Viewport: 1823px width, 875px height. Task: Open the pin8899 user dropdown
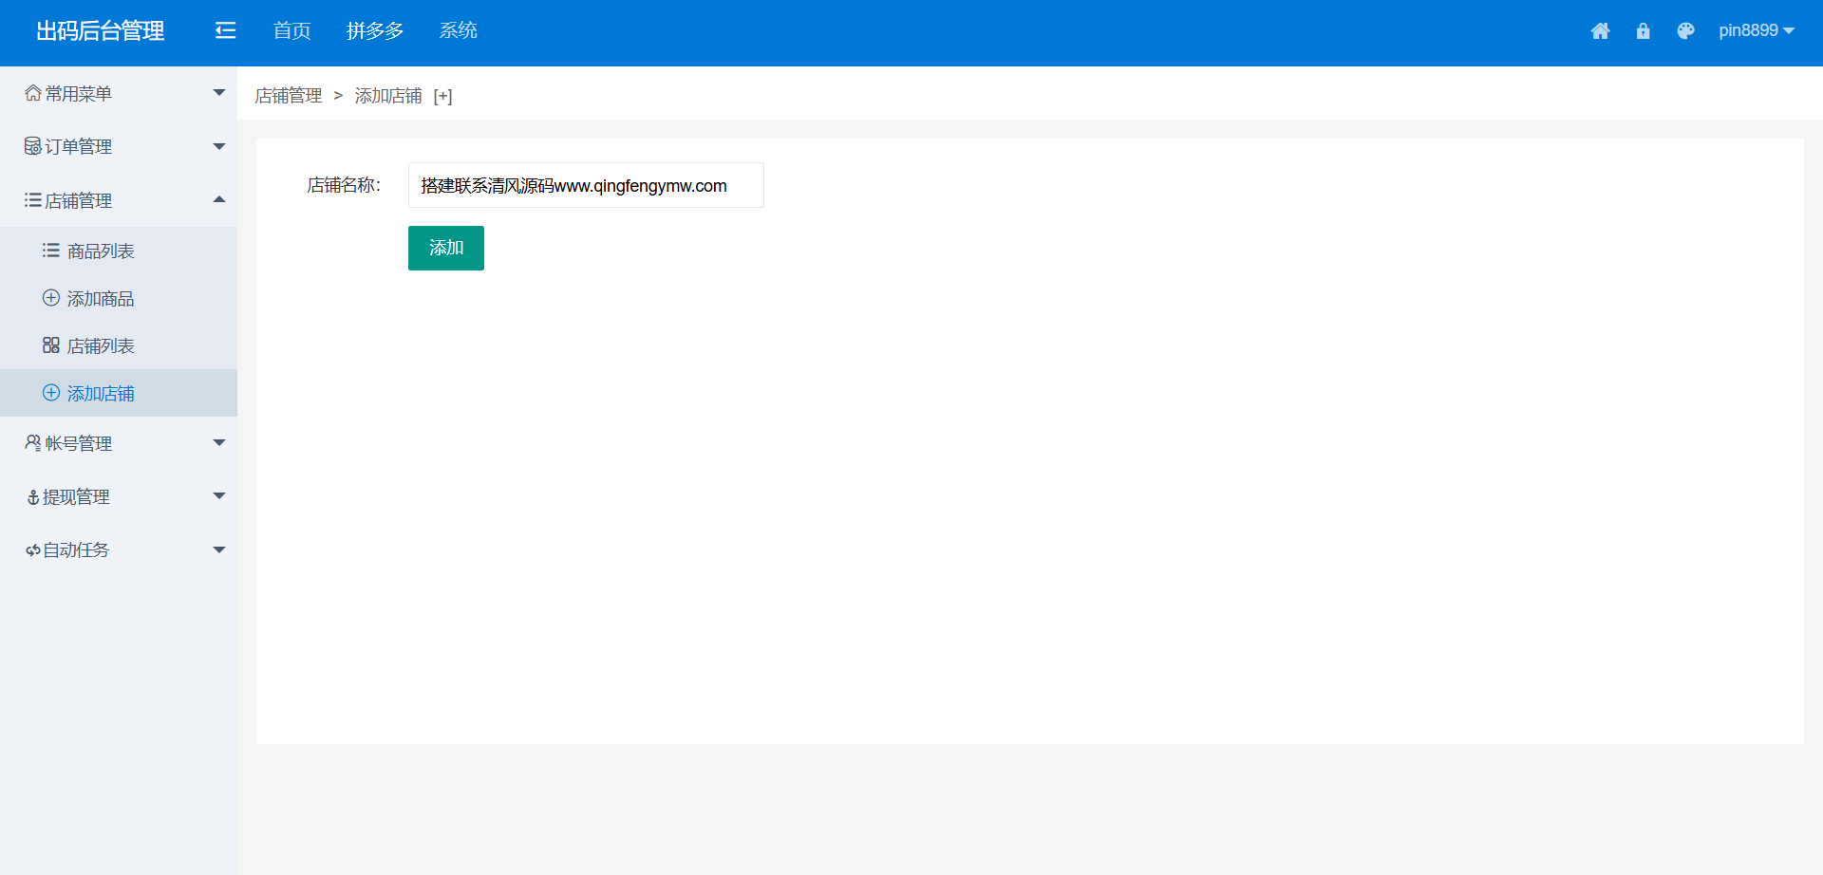[1756, 30]
